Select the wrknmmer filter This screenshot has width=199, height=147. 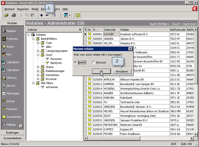click(x=52, y=87)
